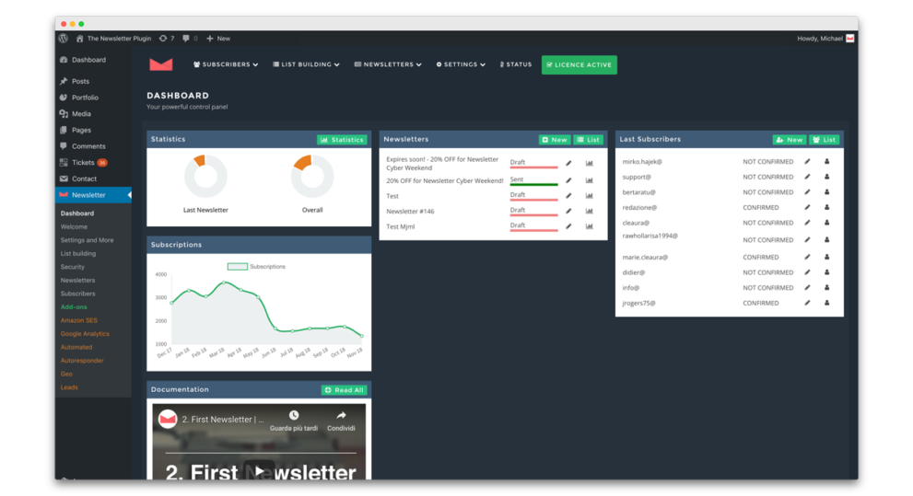This screenshot has height=496, width=913.
Task: Open statistics chart icon for Newsletter #146
Action: [590, 211]
